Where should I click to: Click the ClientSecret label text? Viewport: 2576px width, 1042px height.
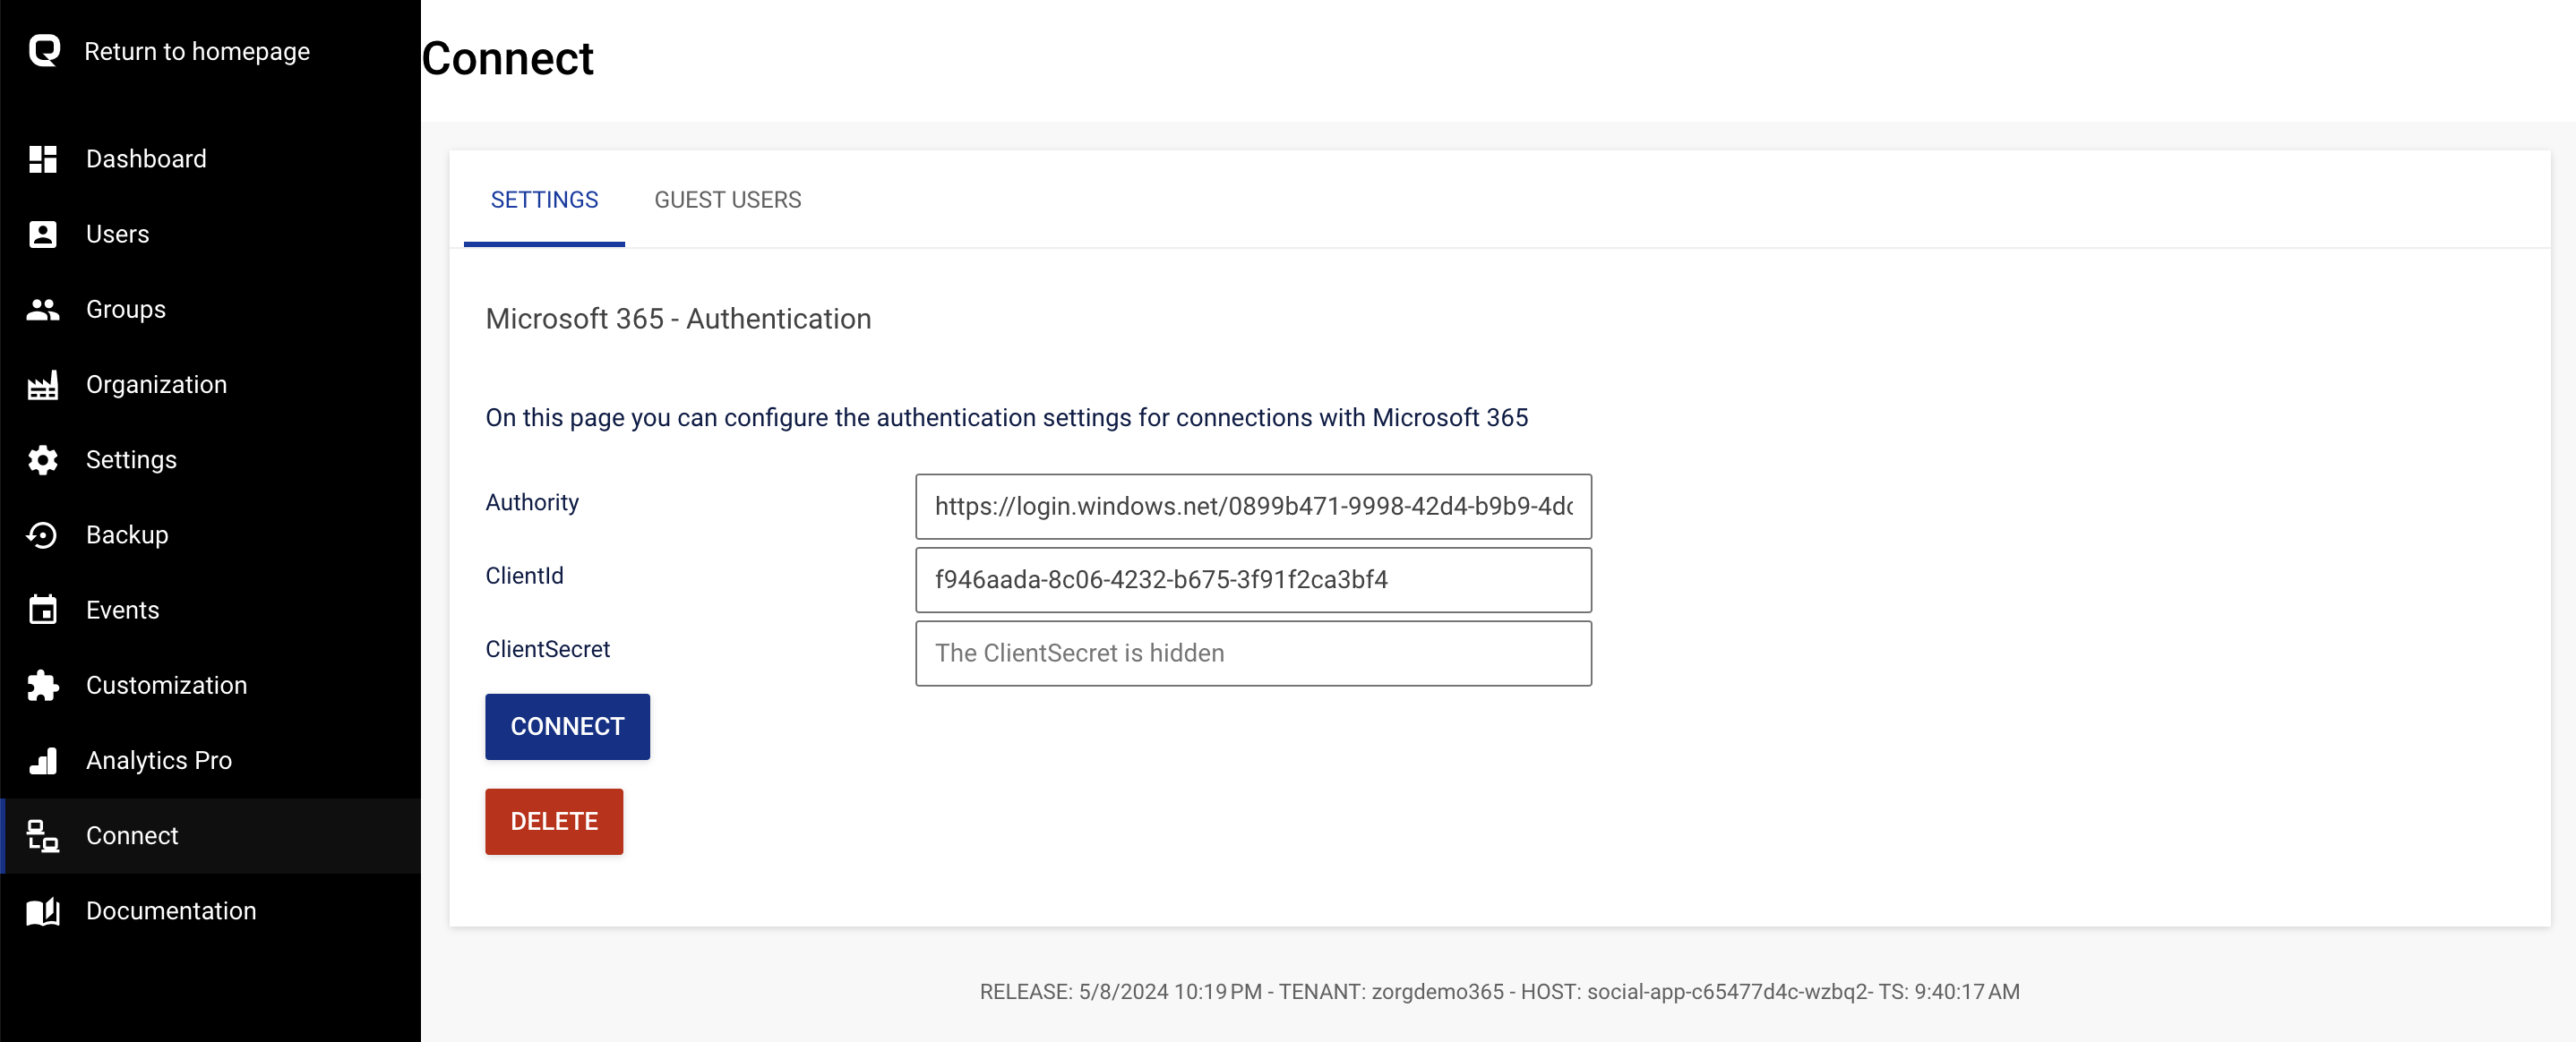pyautogui.click(x=547, y=649)
